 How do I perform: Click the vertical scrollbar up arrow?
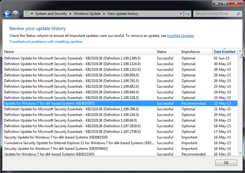(240, 51)
